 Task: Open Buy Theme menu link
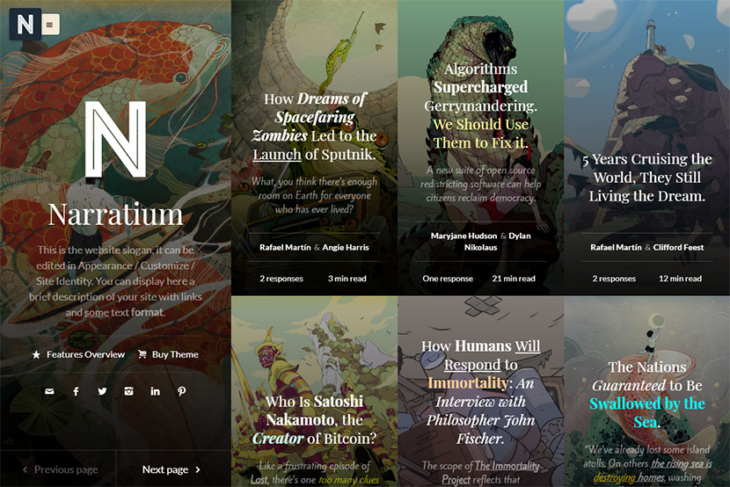coord(168,354)
